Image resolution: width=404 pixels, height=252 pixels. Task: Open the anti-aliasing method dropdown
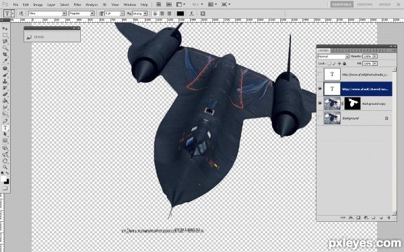[x=145, y=13]
